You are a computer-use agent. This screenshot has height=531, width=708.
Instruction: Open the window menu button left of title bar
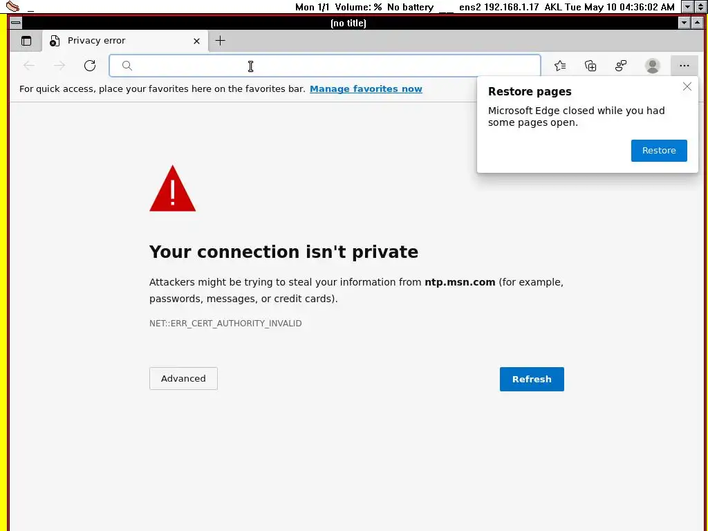coord(15,23)
